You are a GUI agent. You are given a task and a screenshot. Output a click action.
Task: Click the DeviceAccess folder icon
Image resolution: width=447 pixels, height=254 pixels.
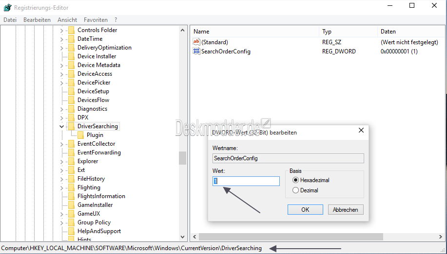pos(72,74)
